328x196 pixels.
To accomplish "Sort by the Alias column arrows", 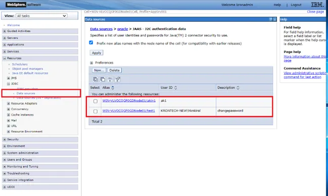I will pyautogui.click(x=113, y=88).
